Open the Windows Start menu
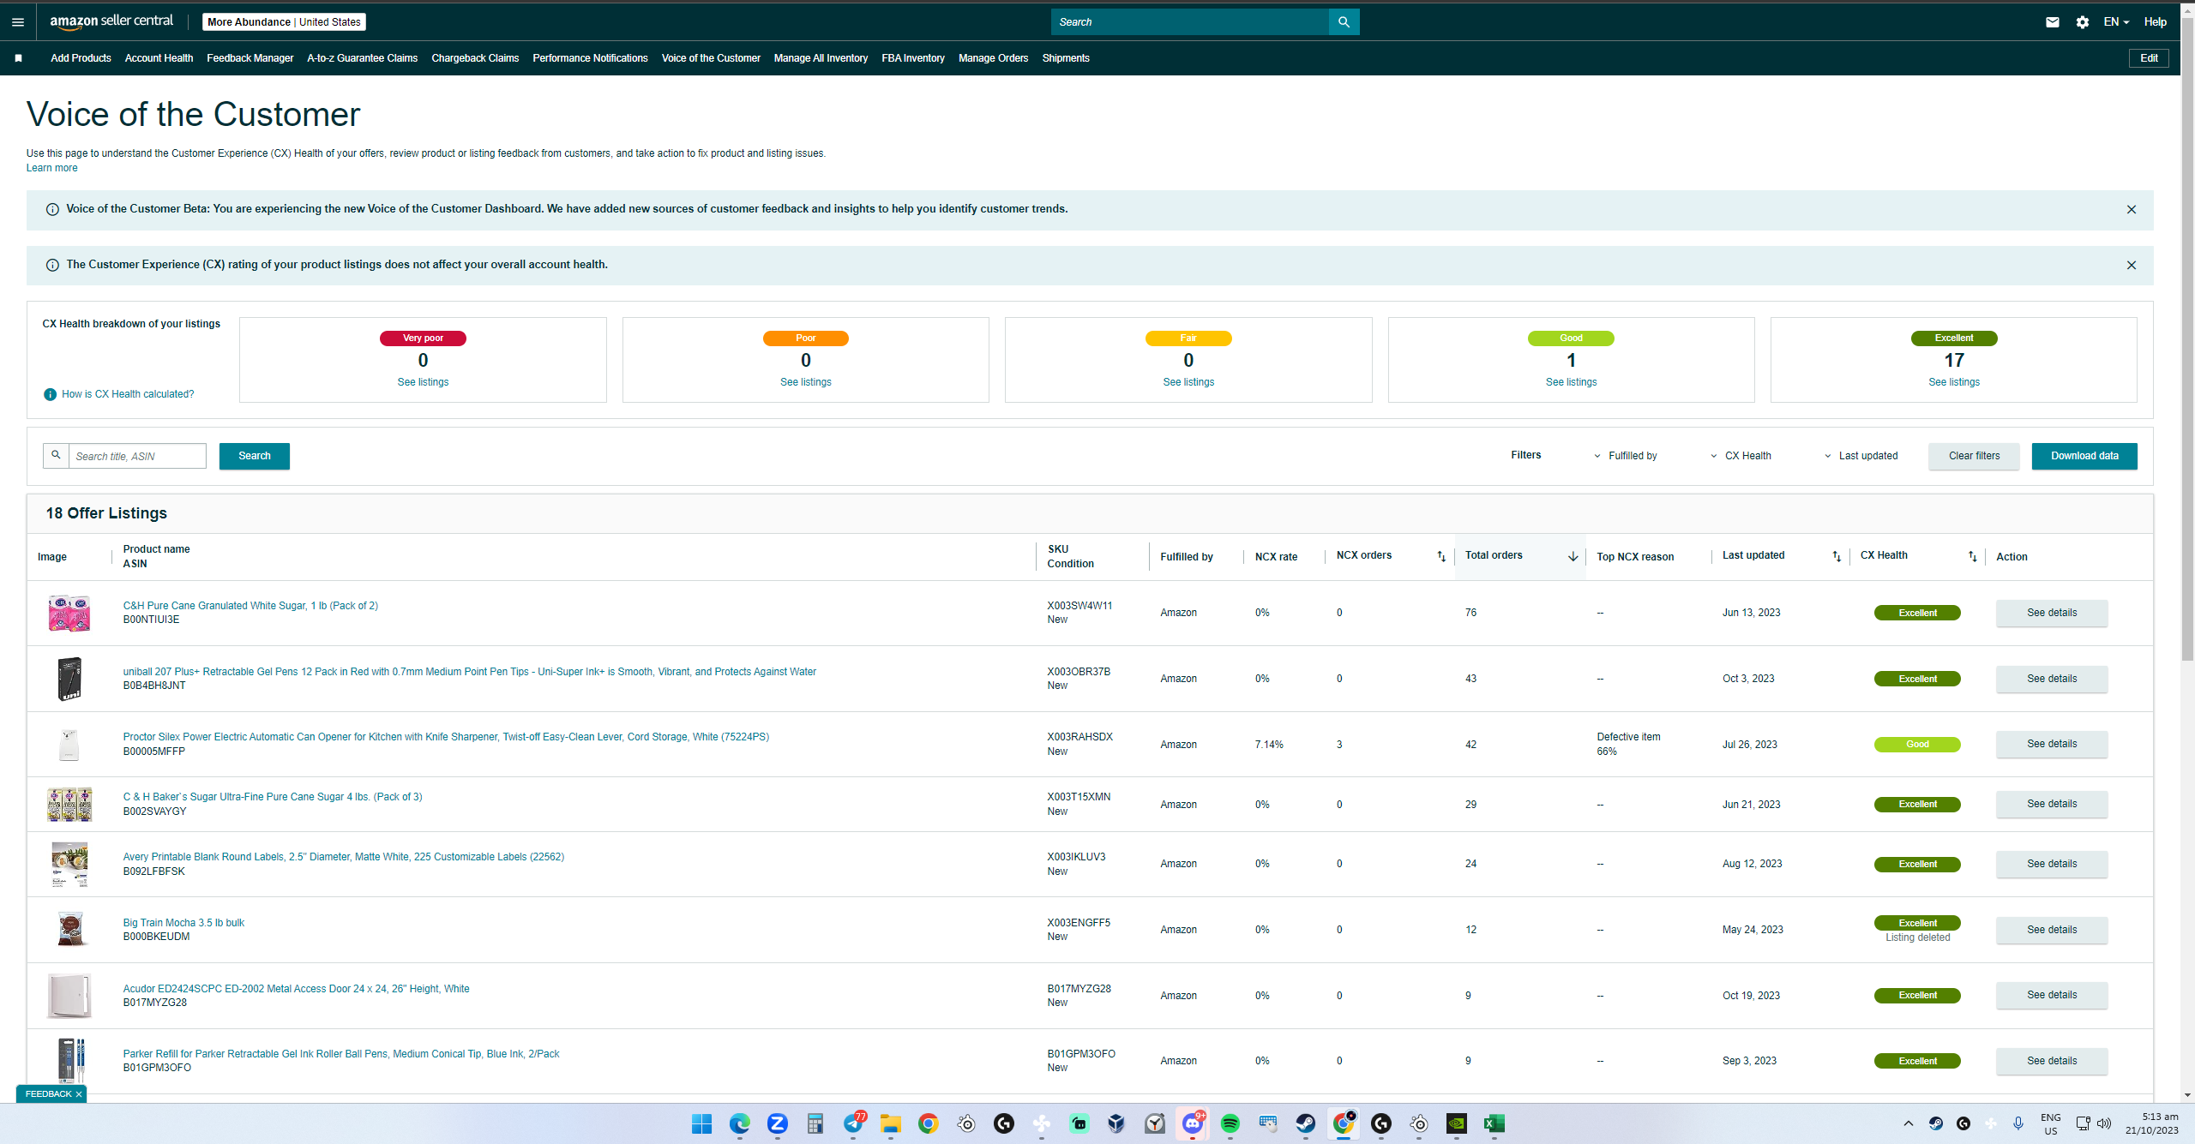The height and width of the screenshot is (1144, 2195). pyautogui.click(x=701, y=1123)
